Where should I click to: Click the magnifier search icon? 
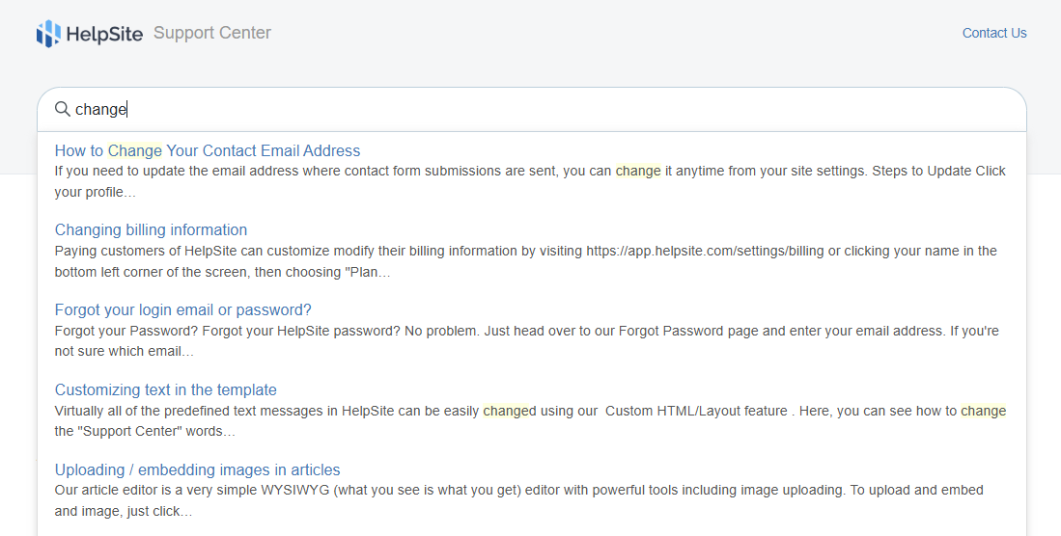62,109
